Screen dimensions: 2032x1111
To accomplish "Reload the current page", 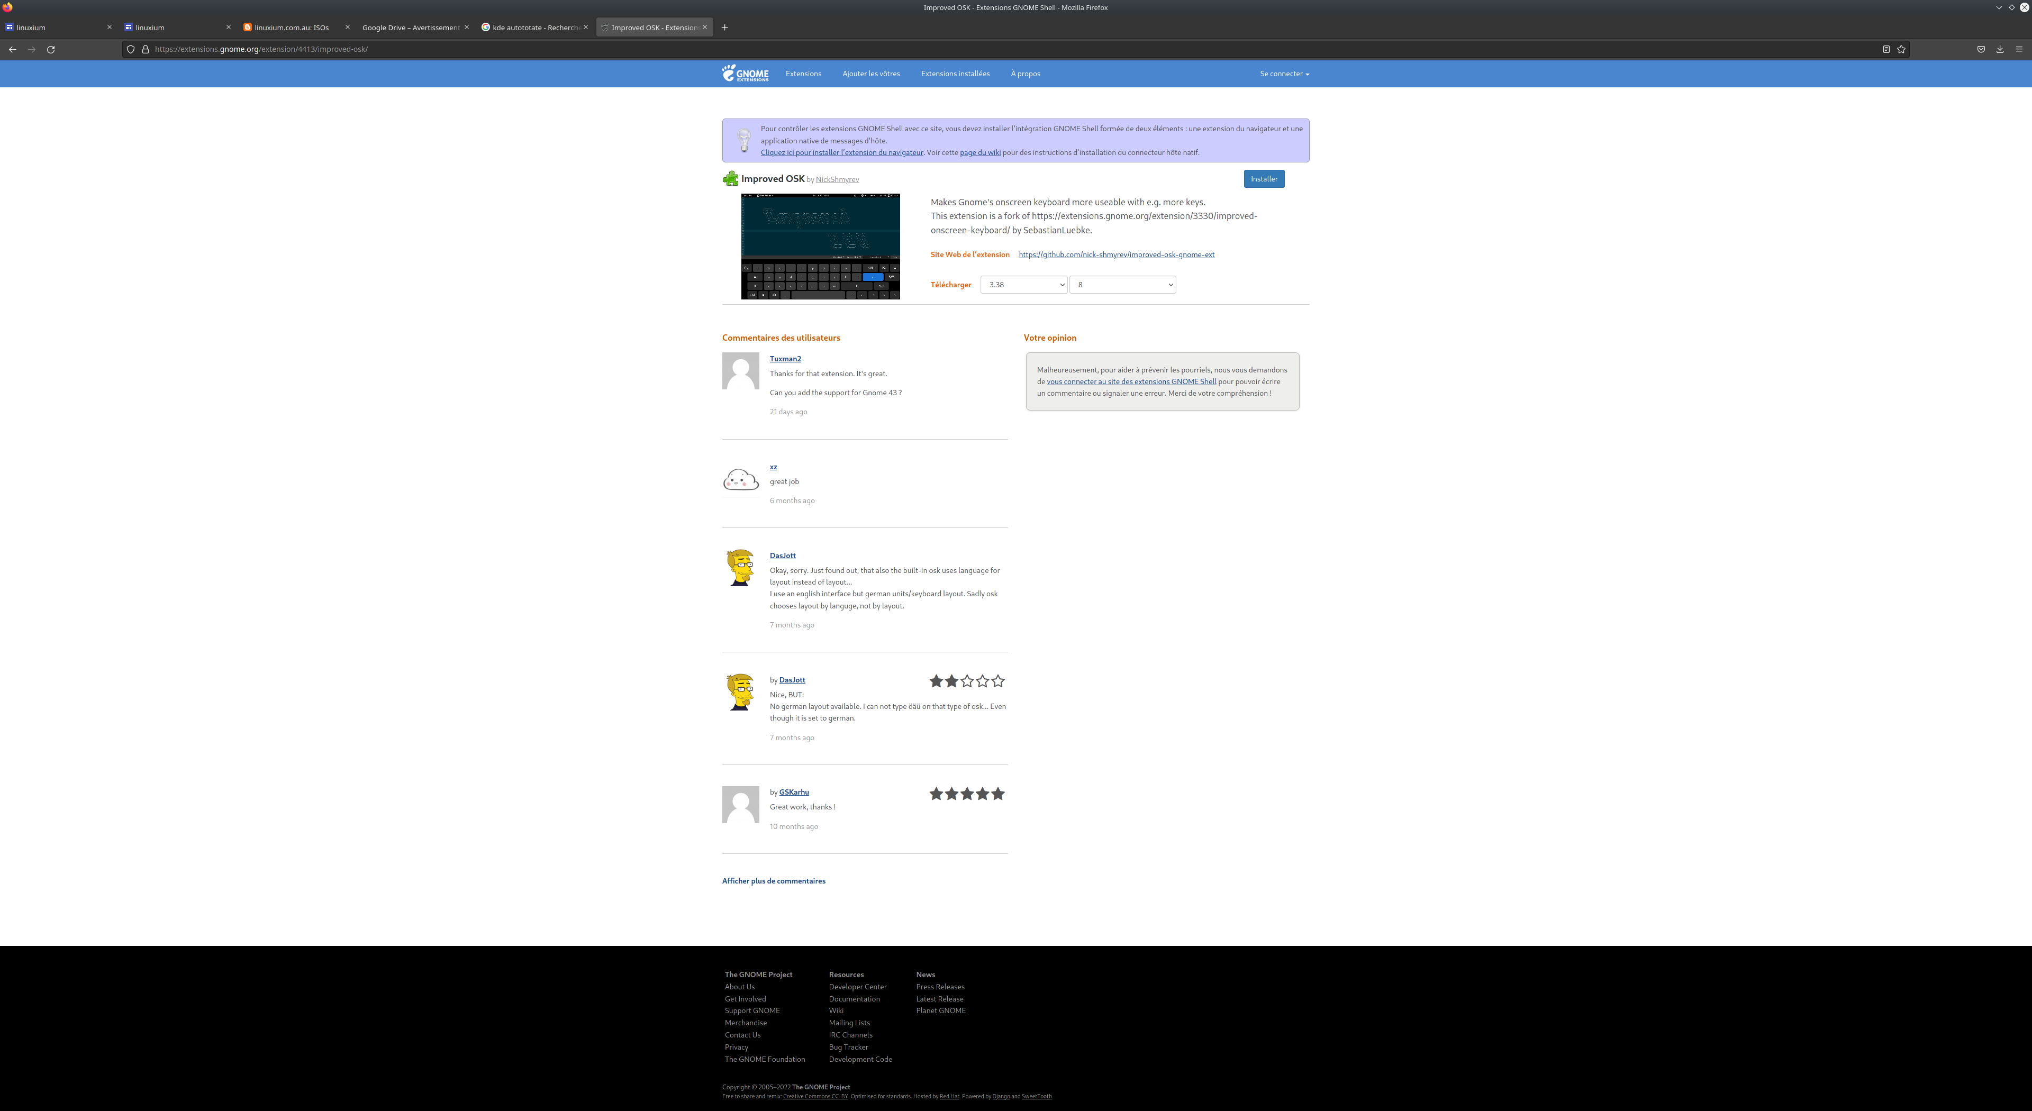I will [x=51, y=49].
